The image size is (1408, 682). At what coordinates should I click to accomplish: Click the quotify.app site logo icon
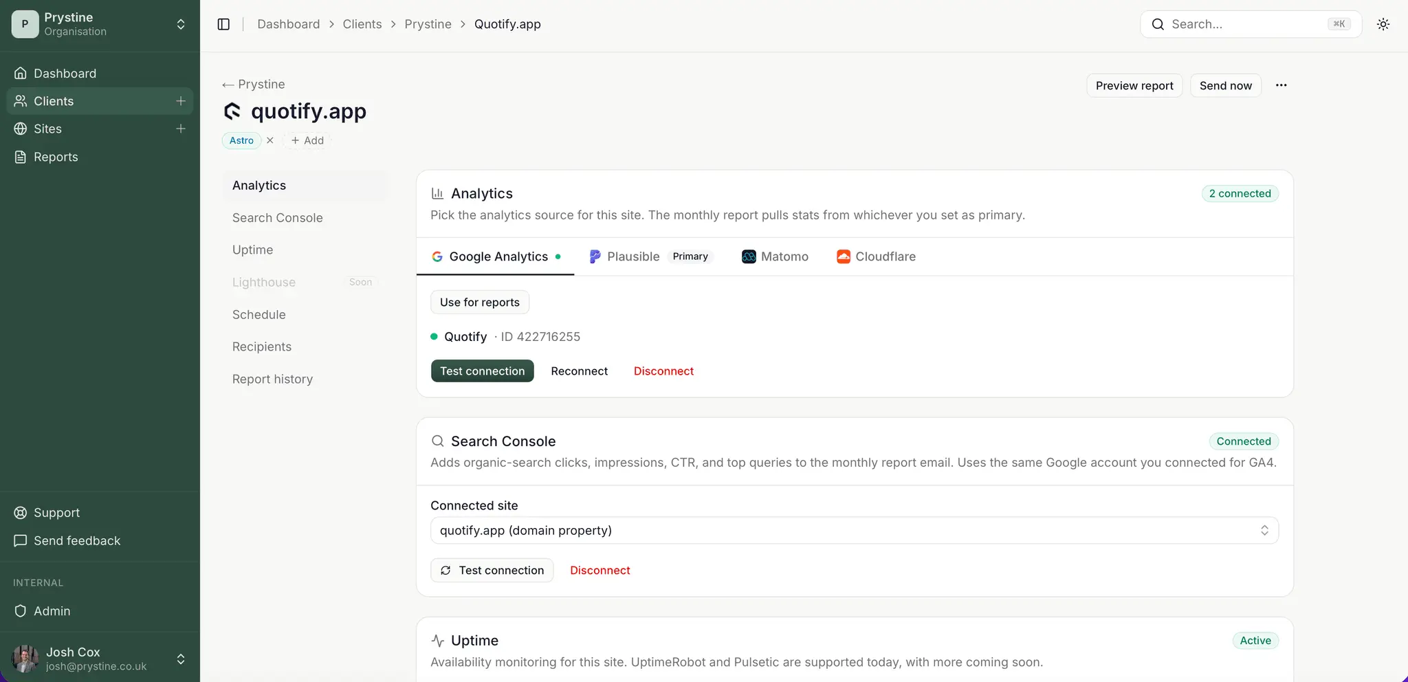(x=232, y=111)
